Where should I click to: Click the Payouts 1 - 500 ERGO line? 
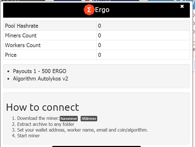point(39,71)
